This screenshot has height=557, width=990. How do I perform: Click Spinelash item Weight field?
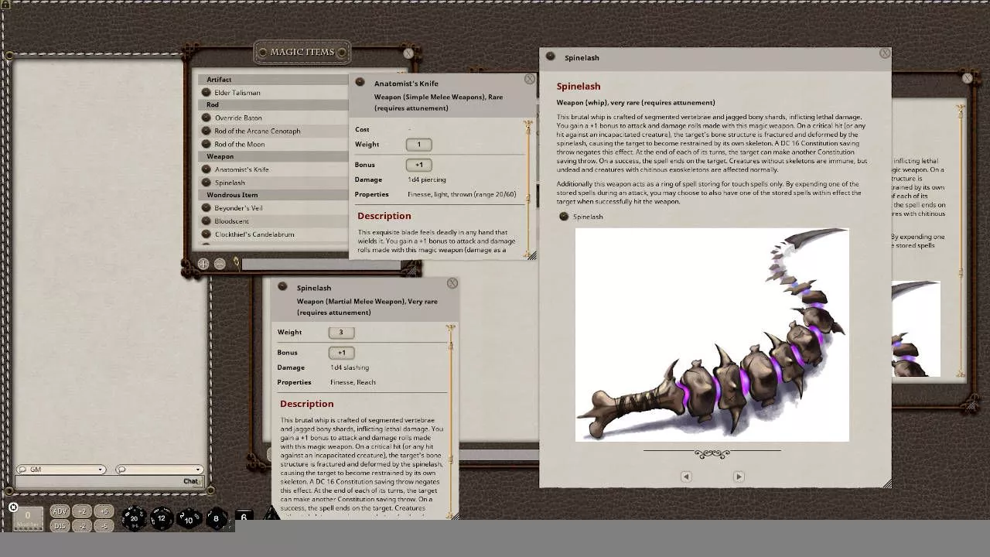click(341, 333)
